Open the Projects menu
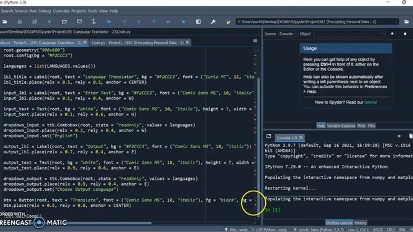The height and width of the screenshot is (232, 413). tap(79, 11)
